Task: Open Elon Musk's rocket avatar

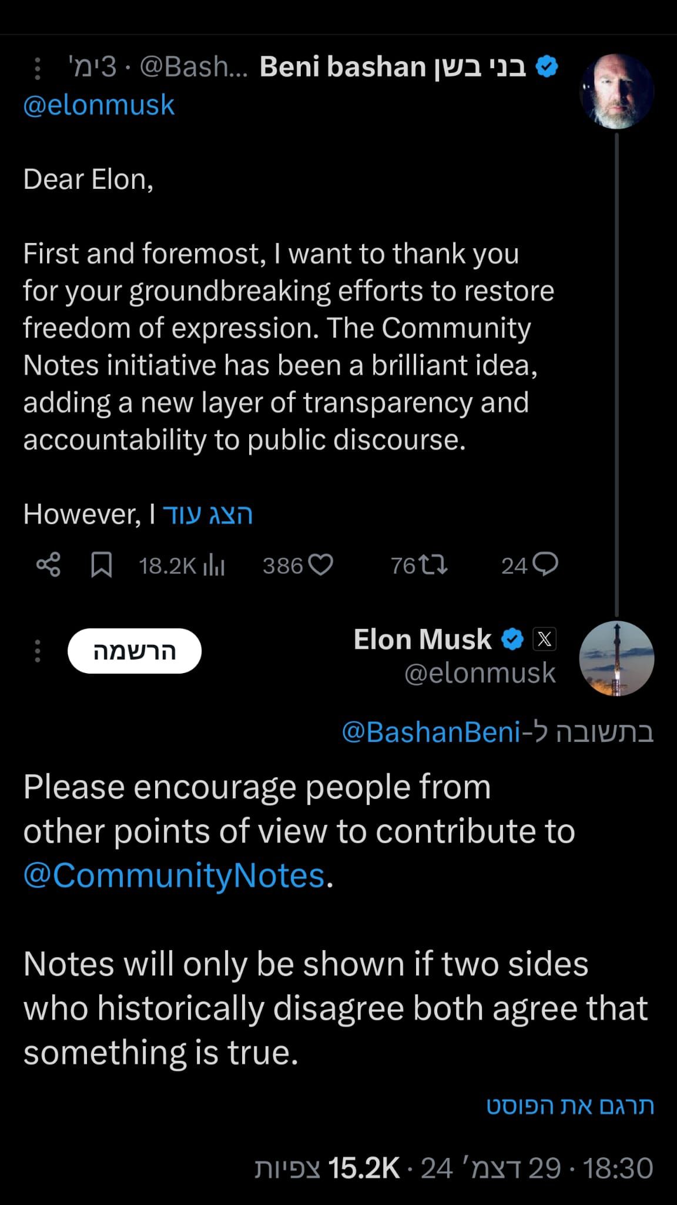Action: point(616,658)
